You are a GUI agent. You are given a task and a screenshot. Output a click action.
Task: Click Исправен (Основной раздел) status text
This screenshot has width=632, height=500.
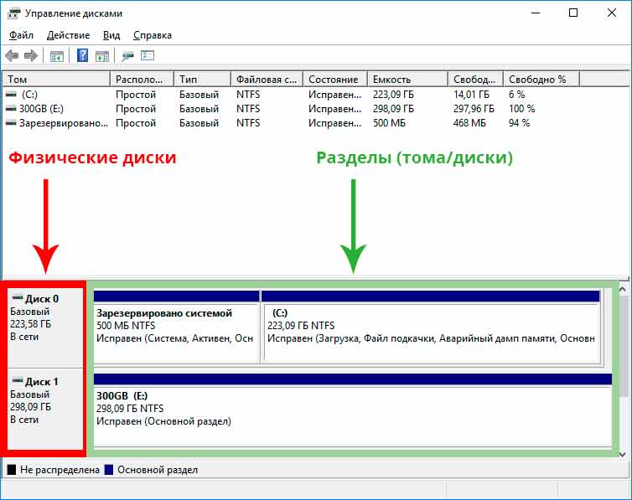click(163, 421)
